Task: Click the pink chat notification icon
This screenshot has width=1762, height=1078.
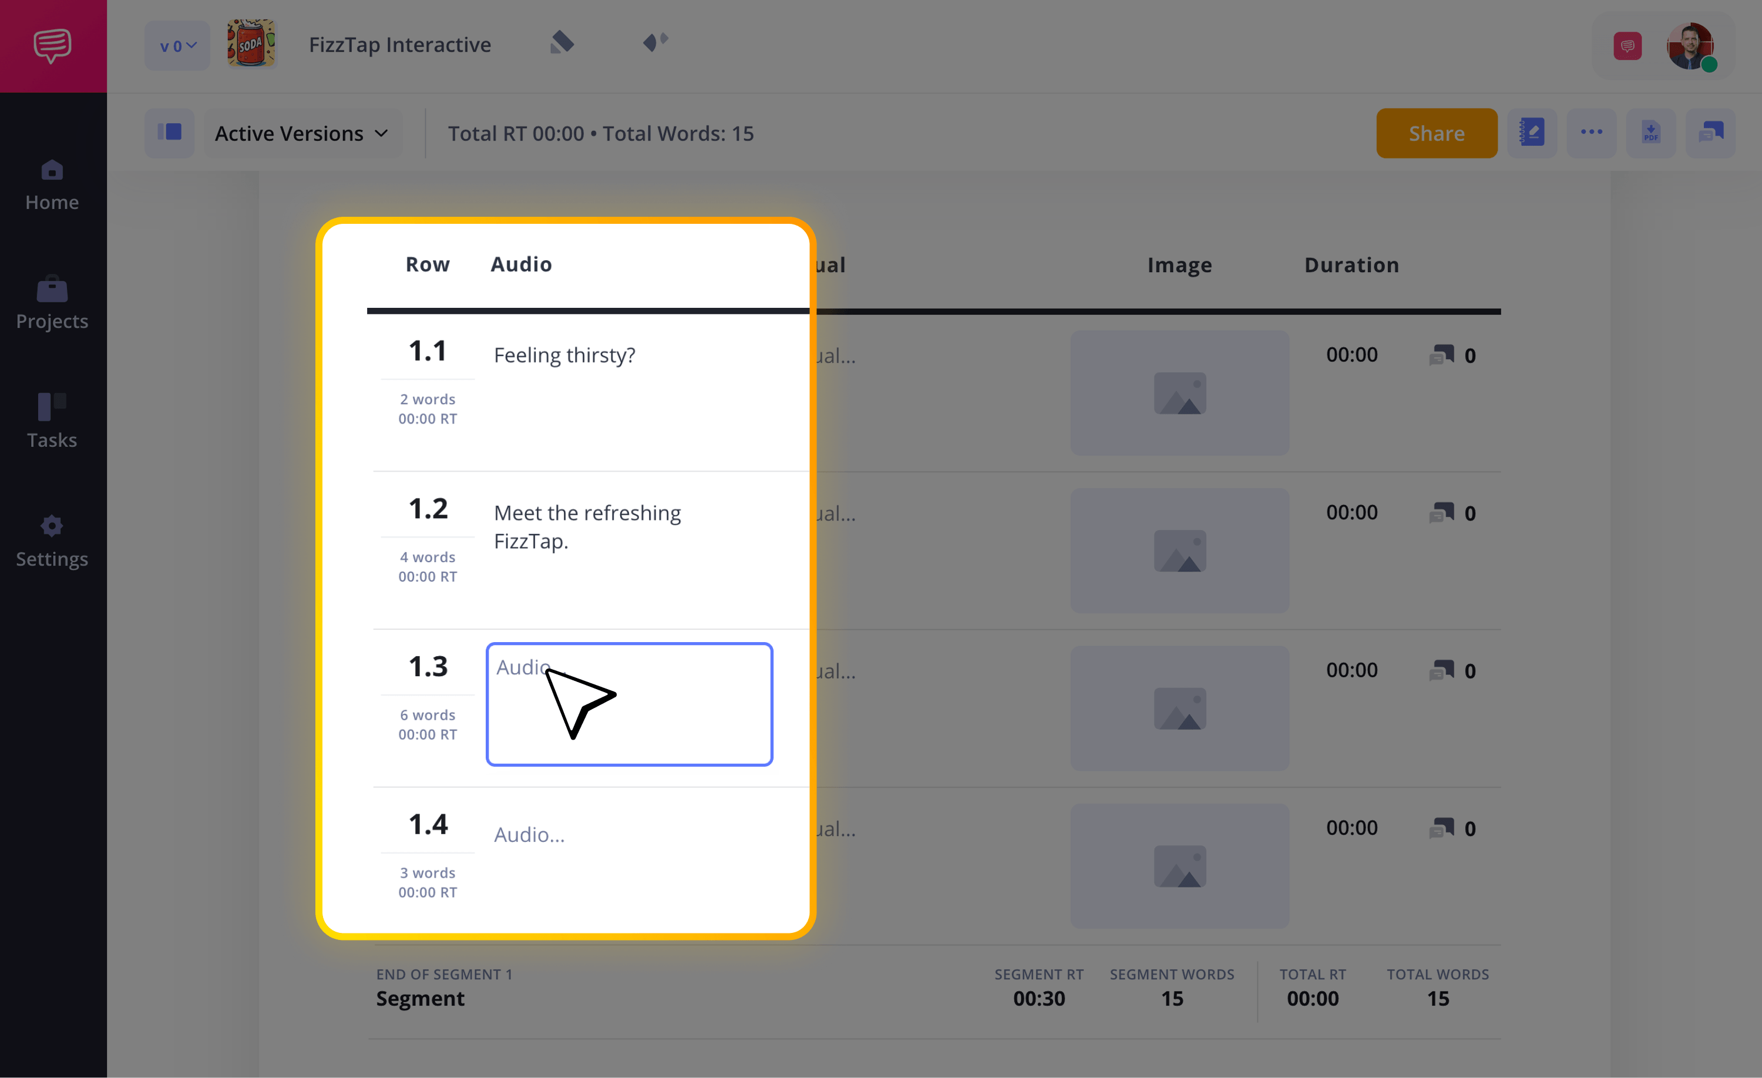Action: 1628,46
